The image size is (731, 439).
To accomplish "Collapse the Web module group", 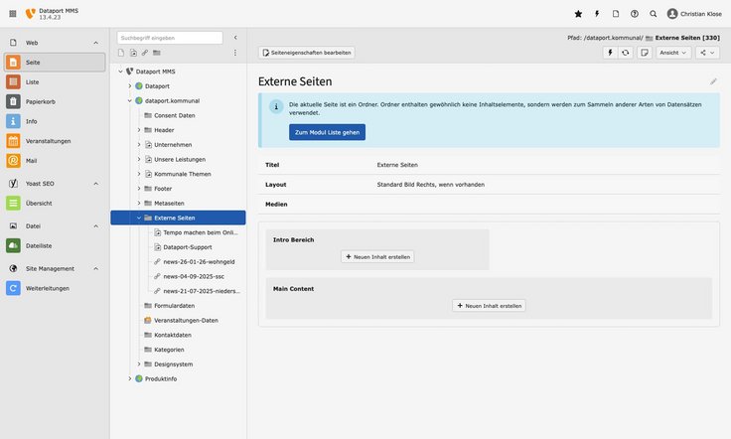I will click(96, 43).
